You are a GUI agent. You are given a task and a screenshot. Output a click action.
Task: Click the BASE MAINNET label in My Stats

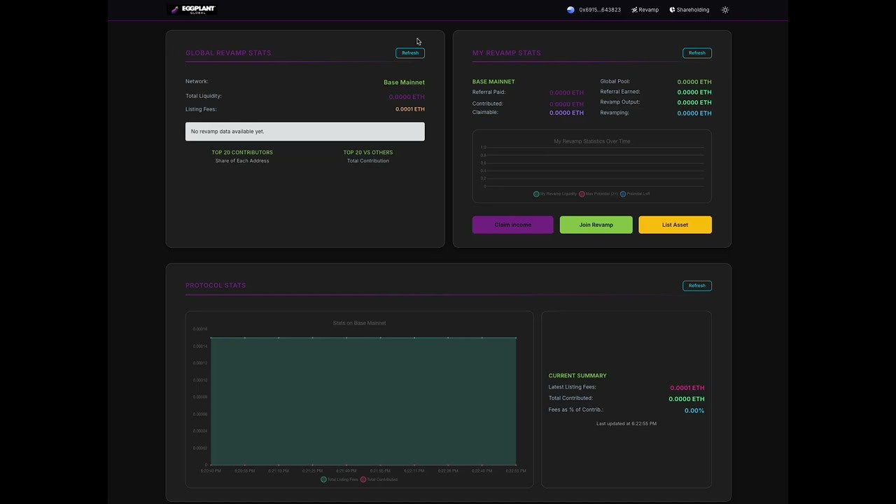click(493, 82)
